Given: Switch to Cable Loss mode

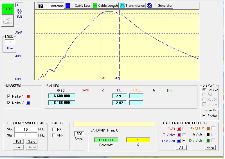Looking at the screenshot, I should 68,6.
